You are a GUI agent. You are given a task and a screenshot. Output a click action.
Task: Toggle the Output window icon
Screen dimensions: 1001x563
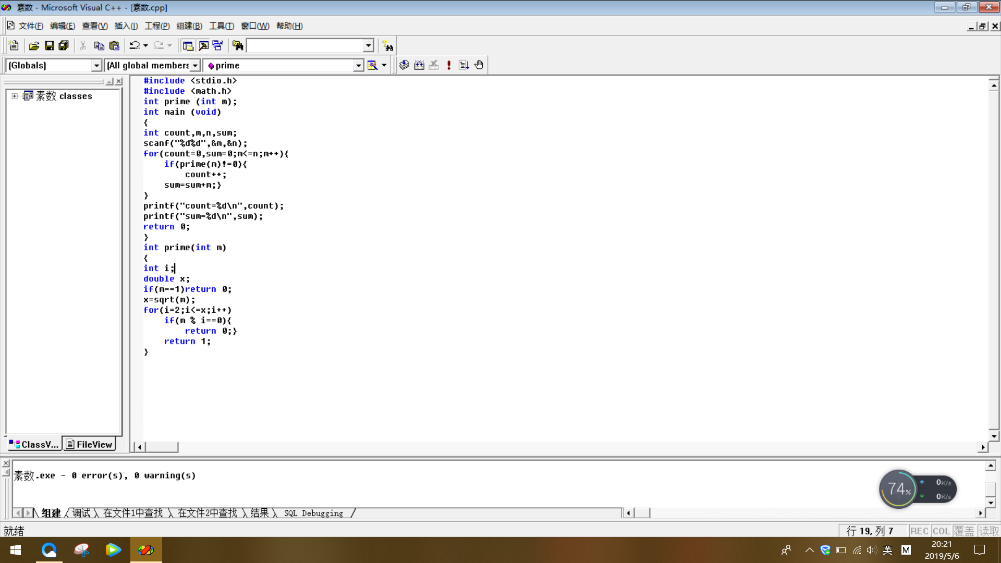[203, 46]
